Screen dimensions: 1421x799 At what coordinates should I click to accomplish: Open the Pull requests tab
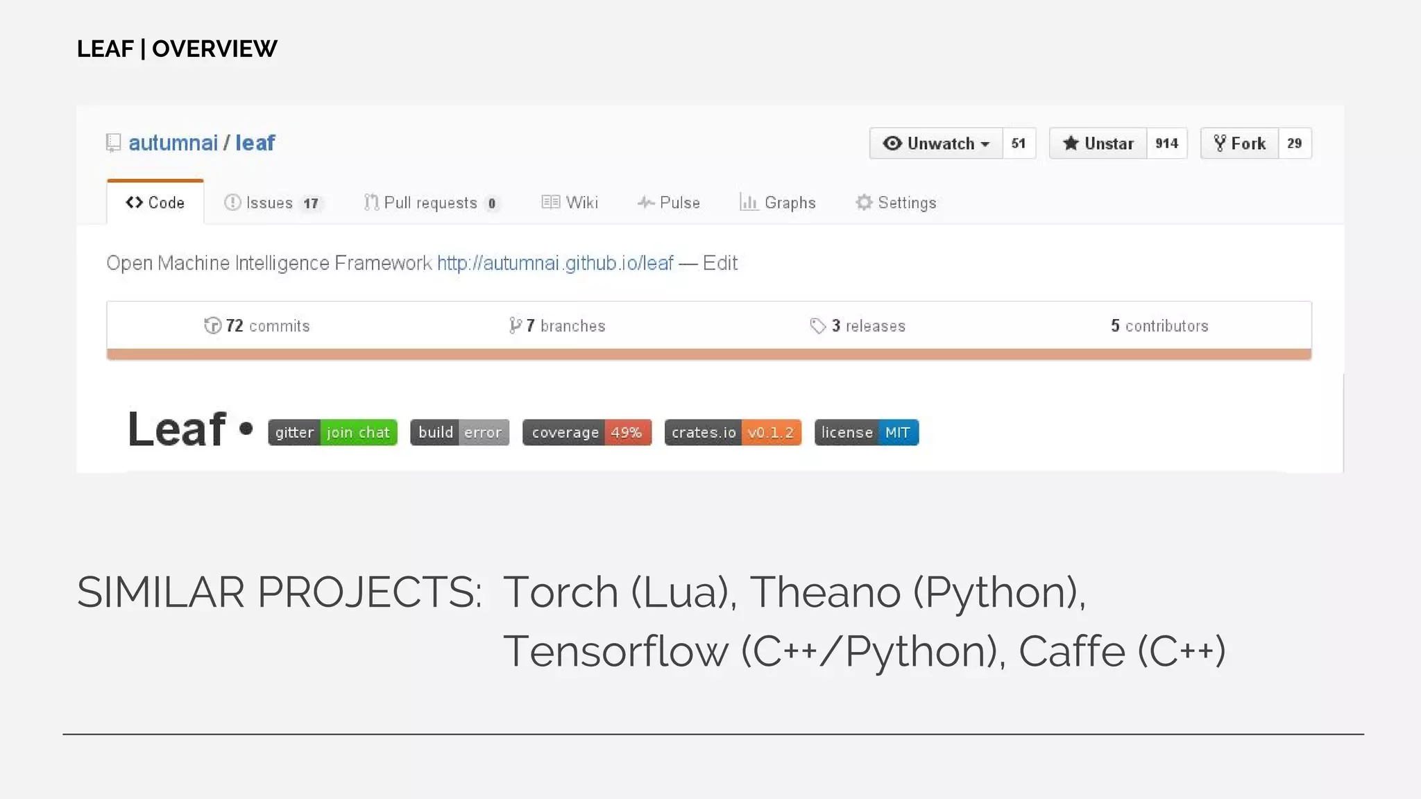click(431, 203)
